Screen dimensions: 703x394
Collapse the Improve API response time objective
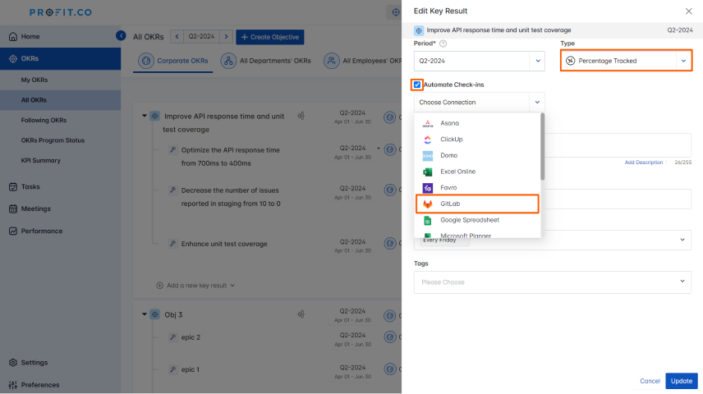click(145, 116)
